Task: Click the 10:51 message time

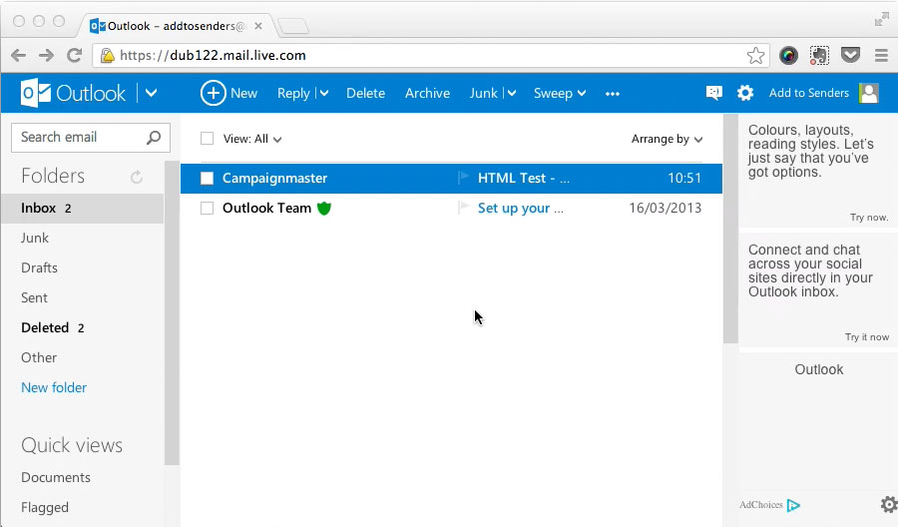Action: (684, 178)
